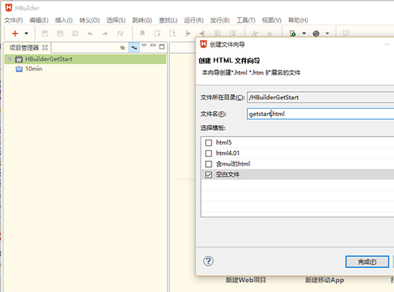Toggle link with editor in project manager

(134, 47)
